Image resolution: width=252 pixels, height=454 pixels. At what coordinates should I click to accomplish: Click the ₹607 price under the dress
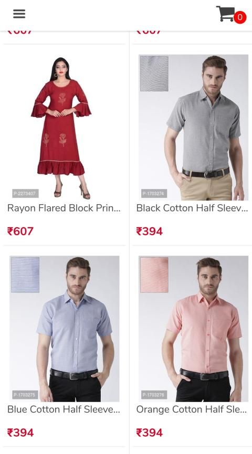tap(20, 231)
